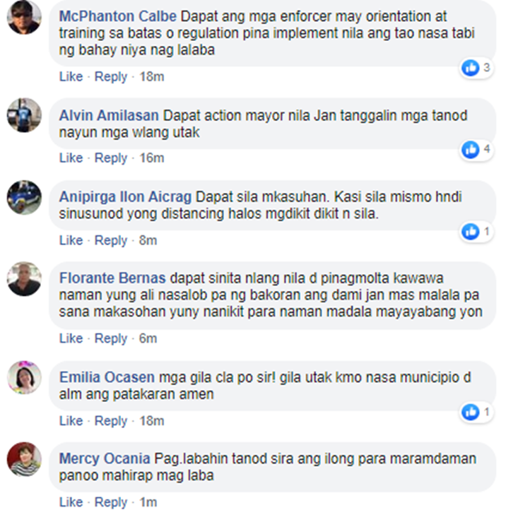Click the 6m timestamp on Florante's comment

(148, 338)
